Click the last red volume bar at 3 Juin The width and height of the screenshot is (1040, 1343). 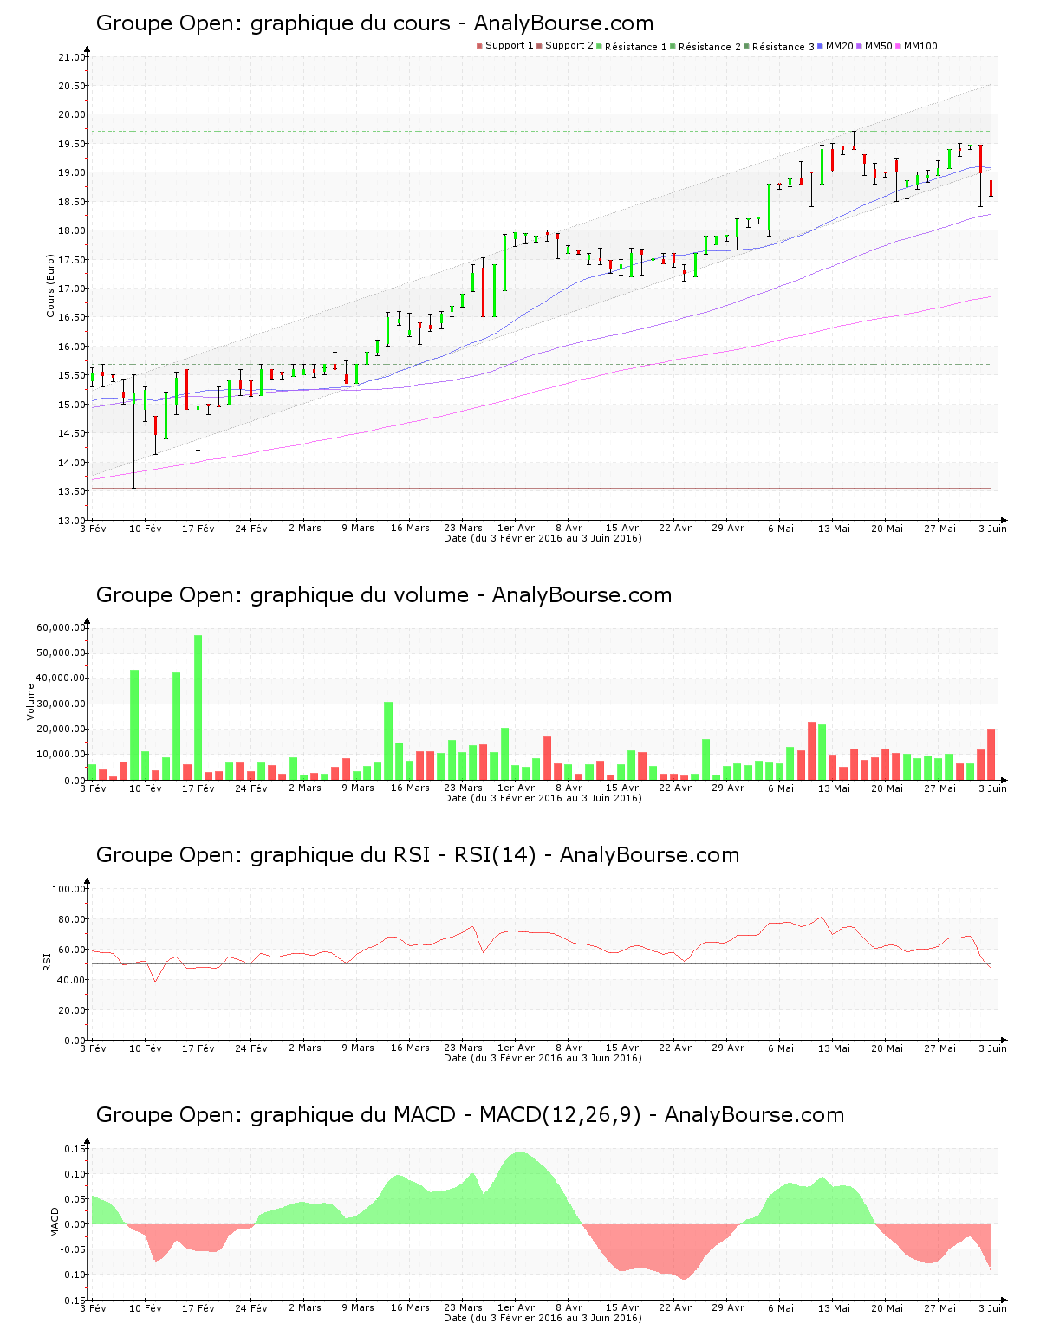pos(991,755)
